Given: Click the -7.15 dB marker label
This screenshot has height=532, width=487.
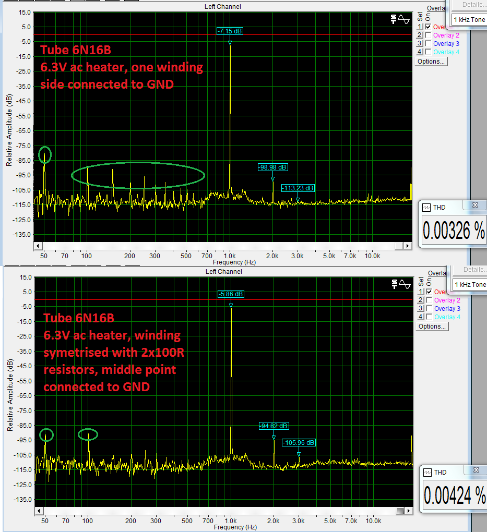Looking at the screenshot, I should click(230, 31).
